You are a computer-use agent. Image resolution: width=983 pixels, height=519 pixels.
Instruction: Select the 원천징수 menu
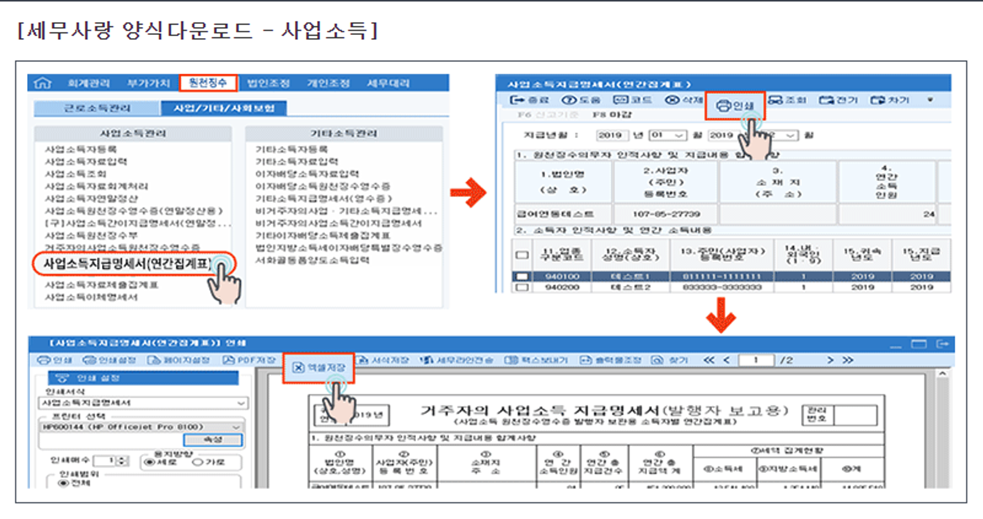(x=208, y=83)
